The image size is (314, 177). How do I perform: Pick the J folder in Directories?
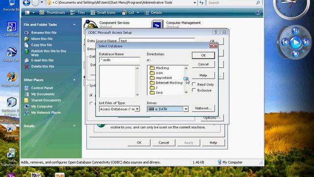[x=154, y=88]
